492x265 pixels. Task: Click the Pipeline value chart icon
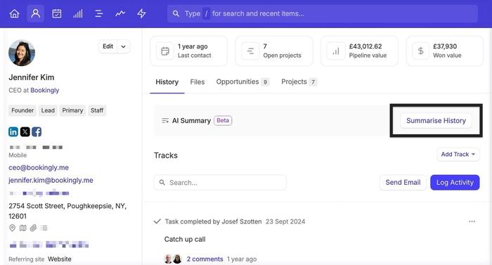[336, 51]
